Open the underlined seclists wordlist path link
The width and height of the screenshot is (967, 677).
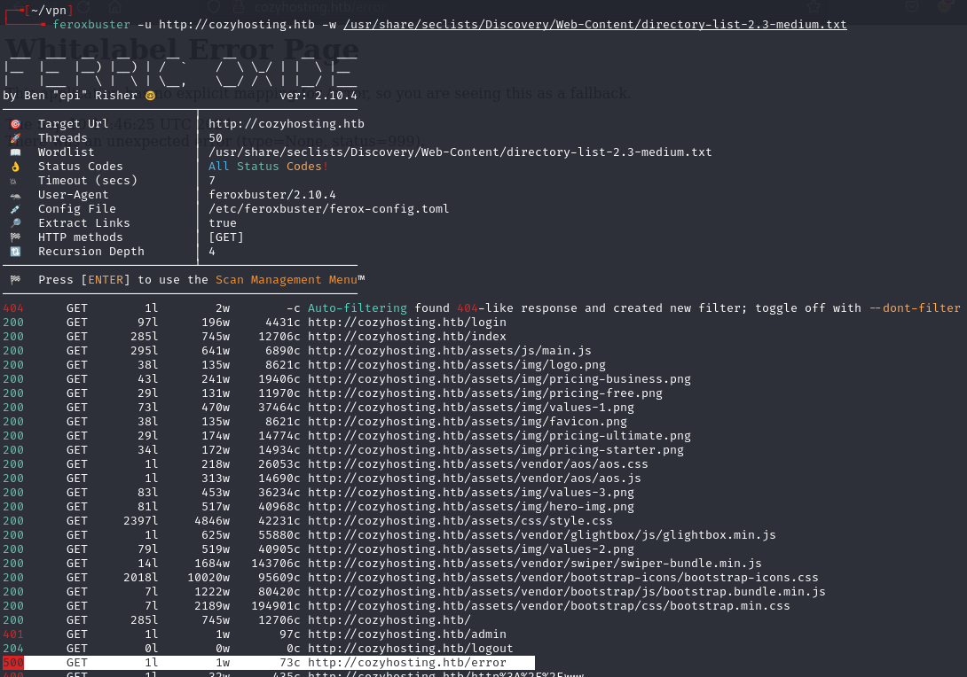(594, 24)
